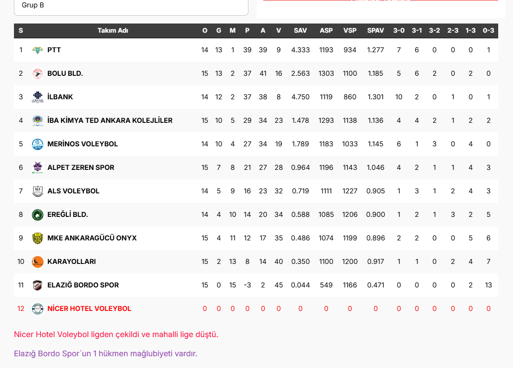Click the Merinos Voleybol team logo

37,144
